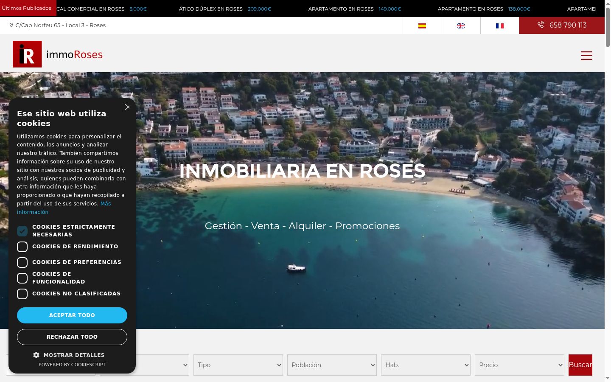611x382 pixels.
Task: Click the Buscar search button
Action: pos(580,365)
